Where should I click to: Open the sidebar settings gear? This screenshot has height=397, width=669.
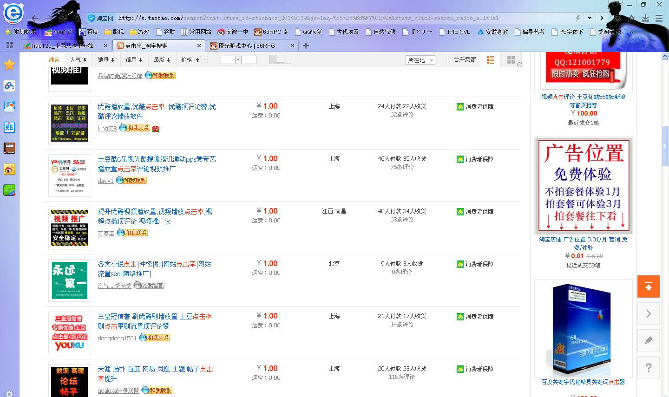(9, 394)
